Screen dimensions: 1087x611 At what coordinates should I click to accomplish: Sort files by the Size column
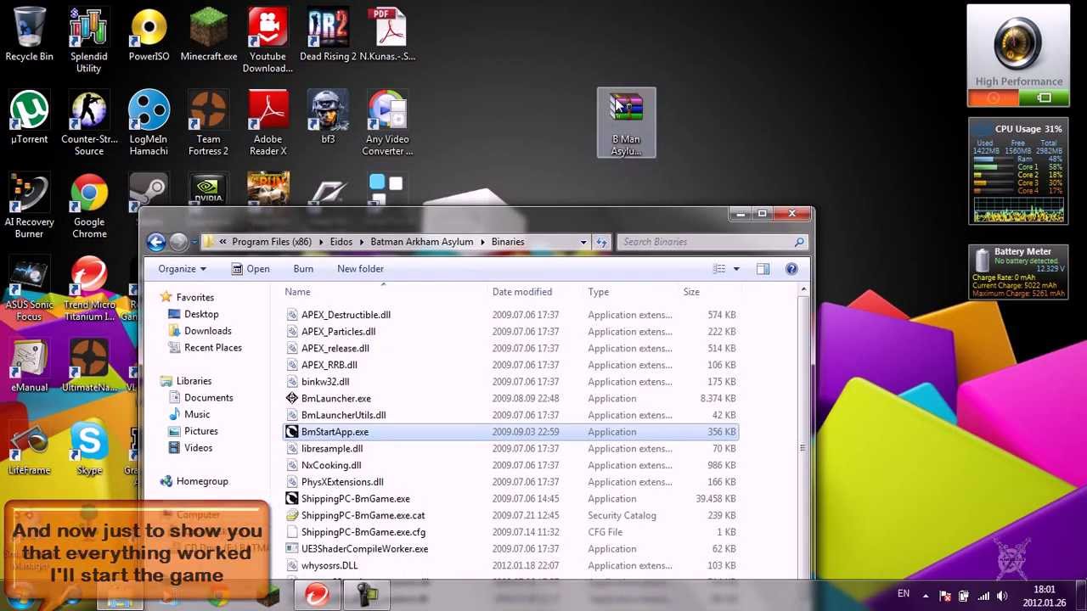tap(710, 292)
